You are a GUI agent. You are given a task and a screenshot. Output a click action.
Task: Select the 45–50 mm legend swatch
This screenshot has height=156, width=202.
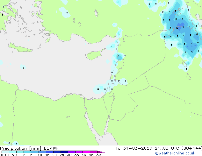click(x=94, y=152)
